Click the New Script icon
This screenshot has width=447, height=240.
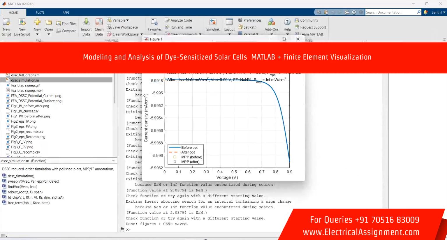(x=6, y=23)
